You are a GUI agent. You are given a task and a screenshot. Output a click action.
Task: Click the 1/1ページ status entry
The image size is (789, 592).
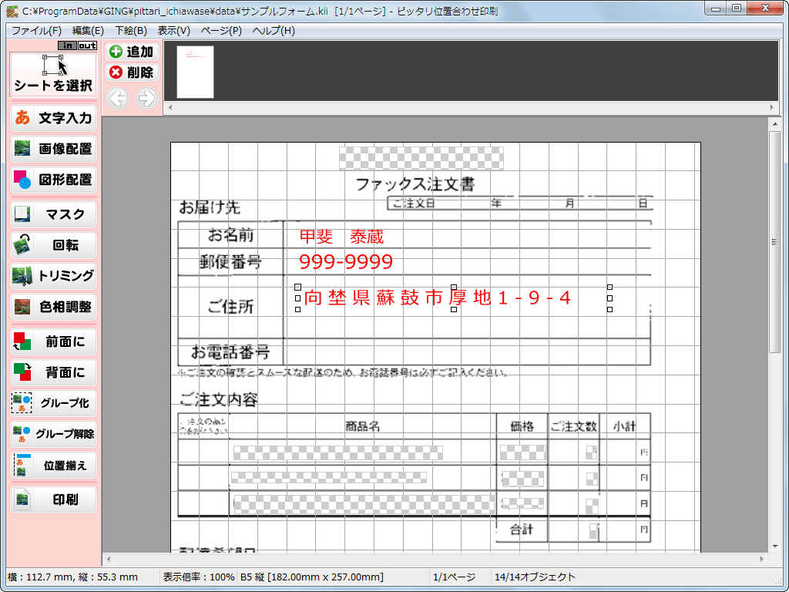pos(455,577)
